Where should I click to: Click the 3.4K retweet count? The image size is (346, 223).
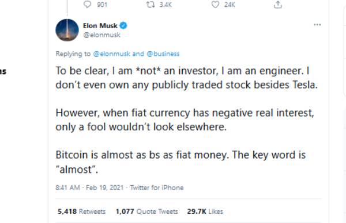point(166,5)
